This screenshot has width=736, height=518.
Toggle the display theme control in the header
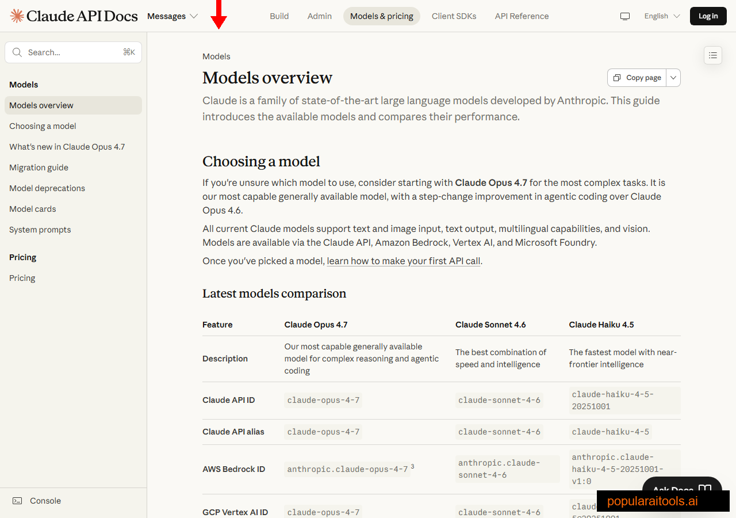pos(625,16)
